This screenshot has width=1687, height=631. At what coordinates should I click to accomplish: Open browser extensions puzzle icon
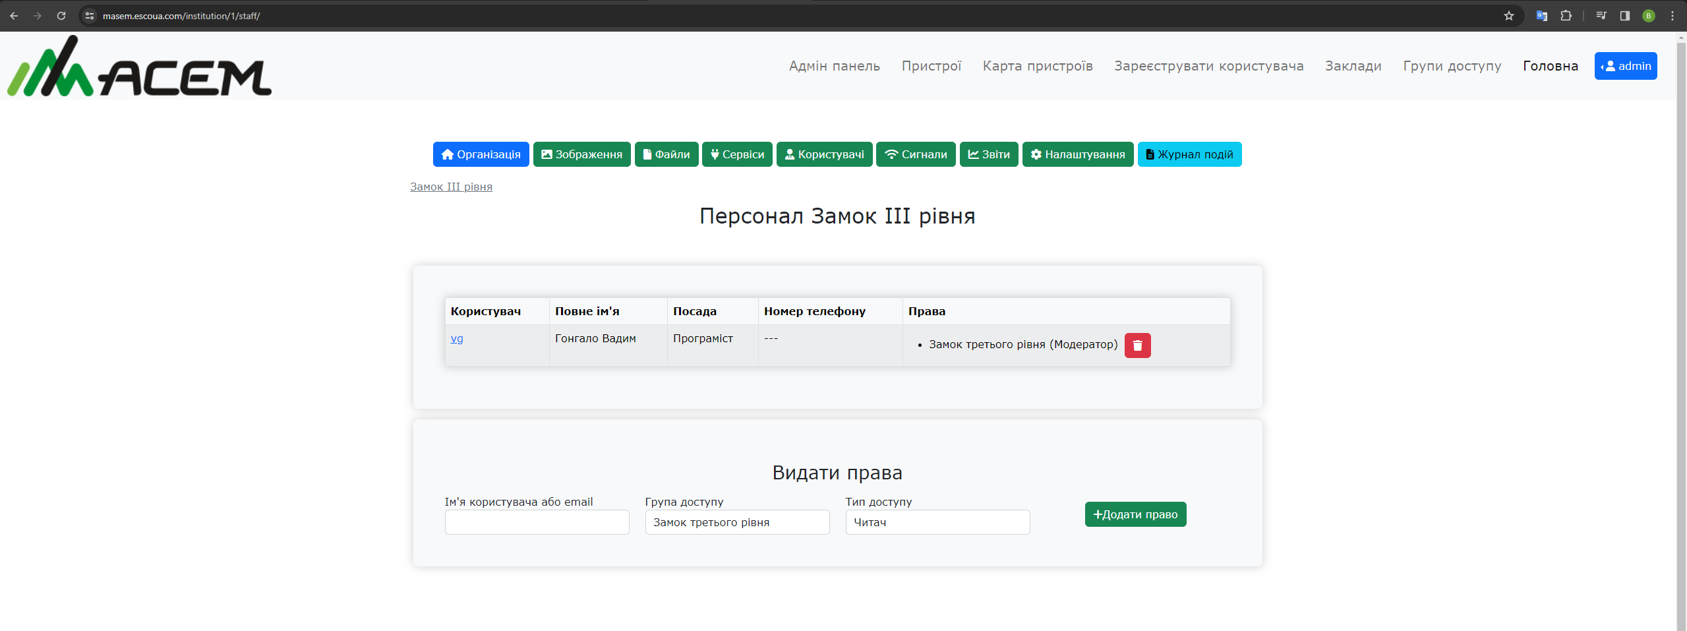1566,16
